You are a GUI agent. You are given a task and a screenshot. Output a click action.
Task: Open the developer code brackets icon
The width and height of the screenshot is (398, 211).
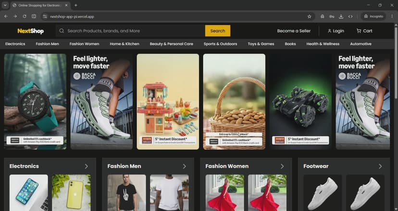pyautogui.click(x=350, y=16)
